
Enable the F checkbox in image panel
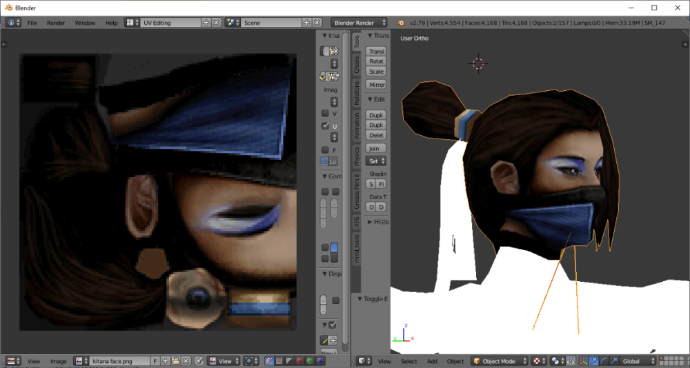click(x=325, y=150)
